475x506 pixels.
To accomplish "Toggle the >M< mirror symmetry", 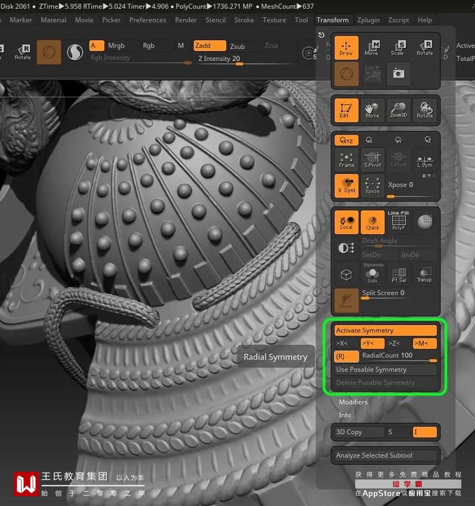I will tap(424, 344).
